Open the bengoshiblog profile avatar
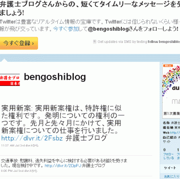 tap(10, 80)
